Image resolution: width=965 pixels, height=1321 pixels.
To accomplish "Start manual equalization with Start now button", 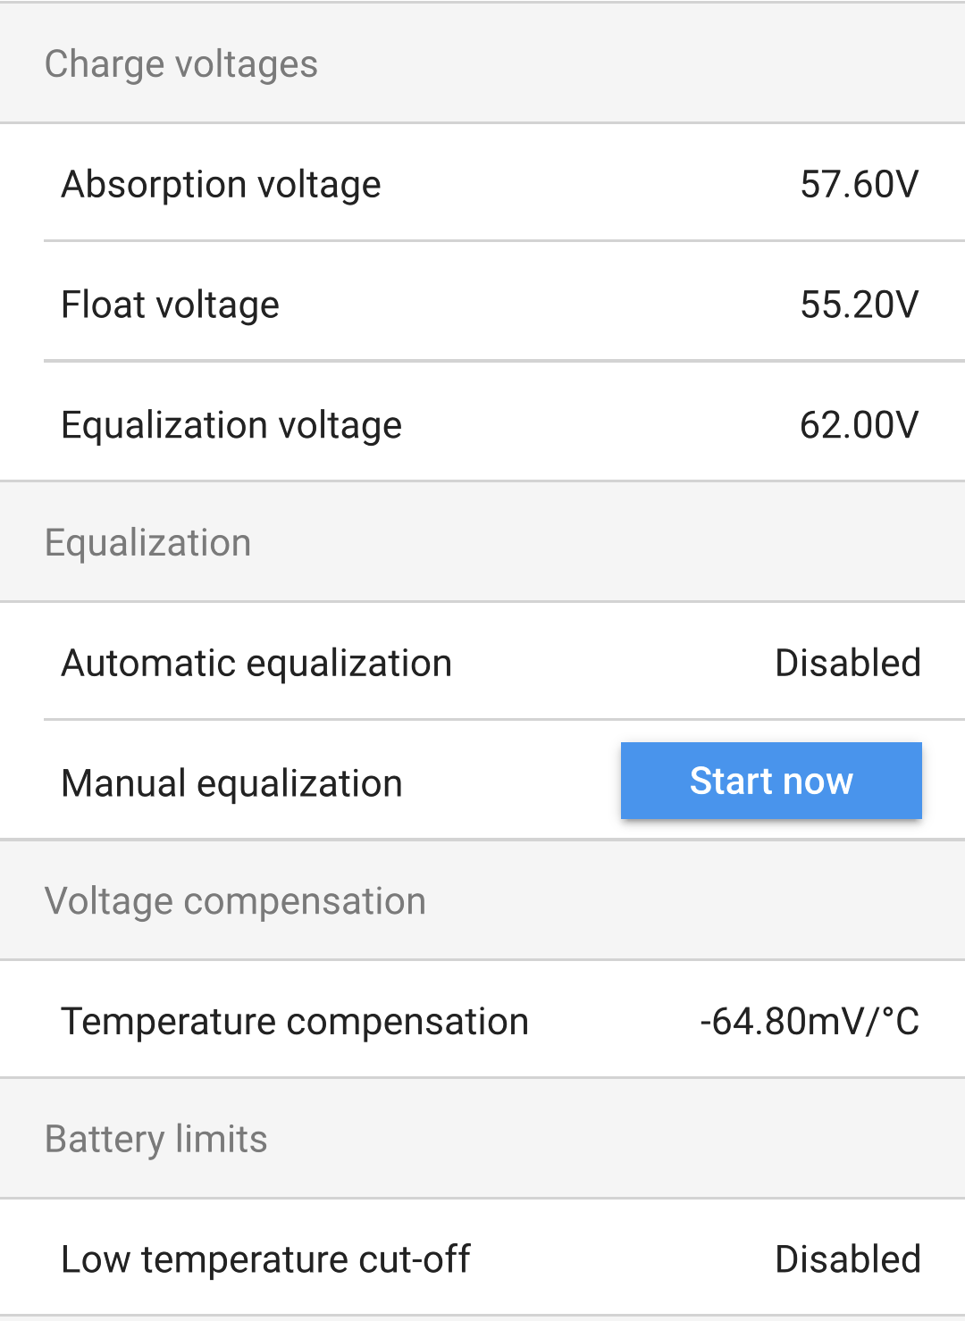I will pos(771,781).
